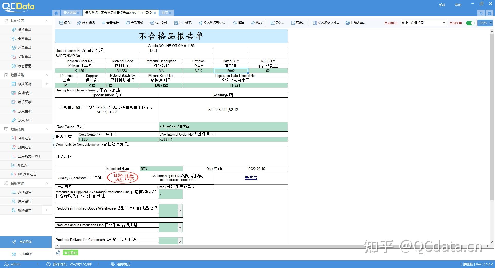The image size is (495, 268).
Task: Open 分类汇总 report
Action: coord(25,147)
